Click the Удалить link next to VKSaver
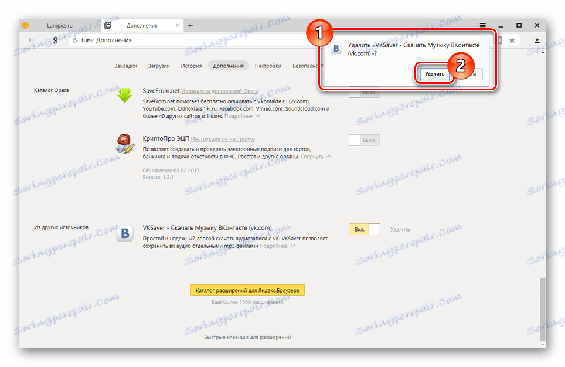The width and height of the screenshot is (565, 367). [x=400, y=229]
